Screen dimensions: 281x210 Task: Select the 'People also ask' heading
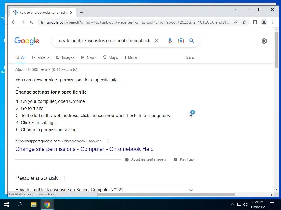37,178
